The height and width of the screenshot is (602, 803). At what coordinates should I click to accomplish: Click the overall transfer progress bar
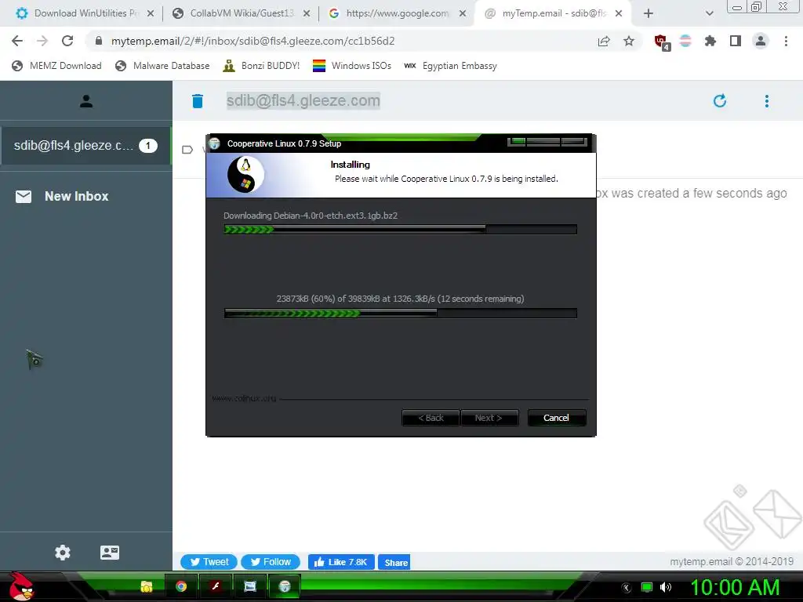[401, 314]
